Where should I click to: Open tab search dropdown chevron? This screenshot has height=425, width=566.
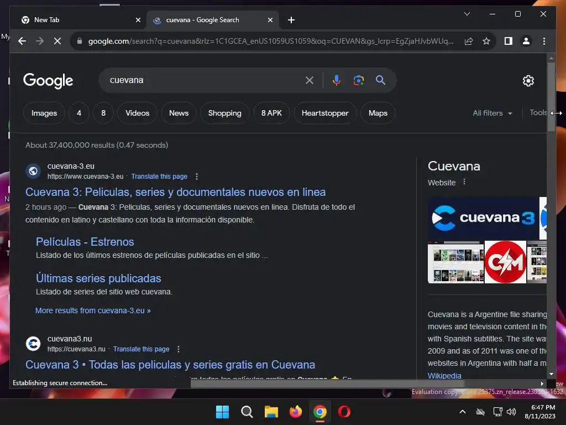point(467,14)
